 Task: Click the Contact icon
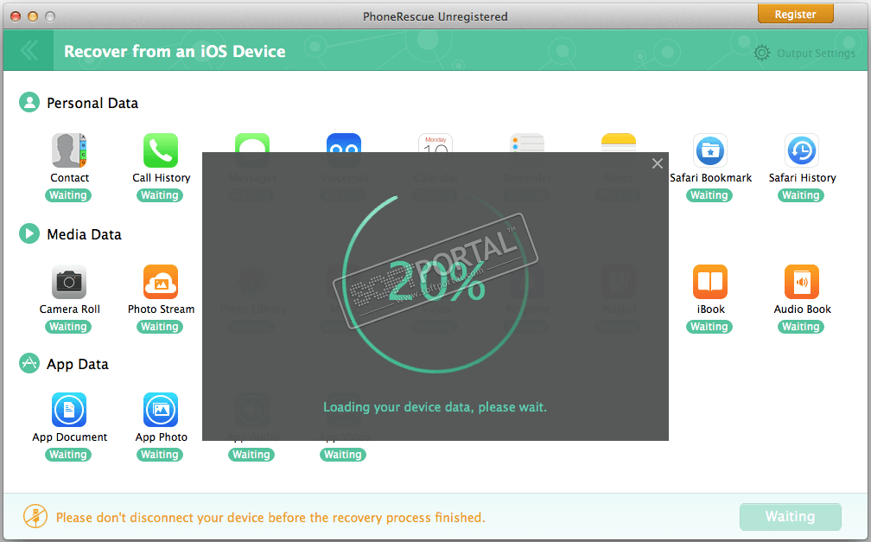tap(69, 150)
